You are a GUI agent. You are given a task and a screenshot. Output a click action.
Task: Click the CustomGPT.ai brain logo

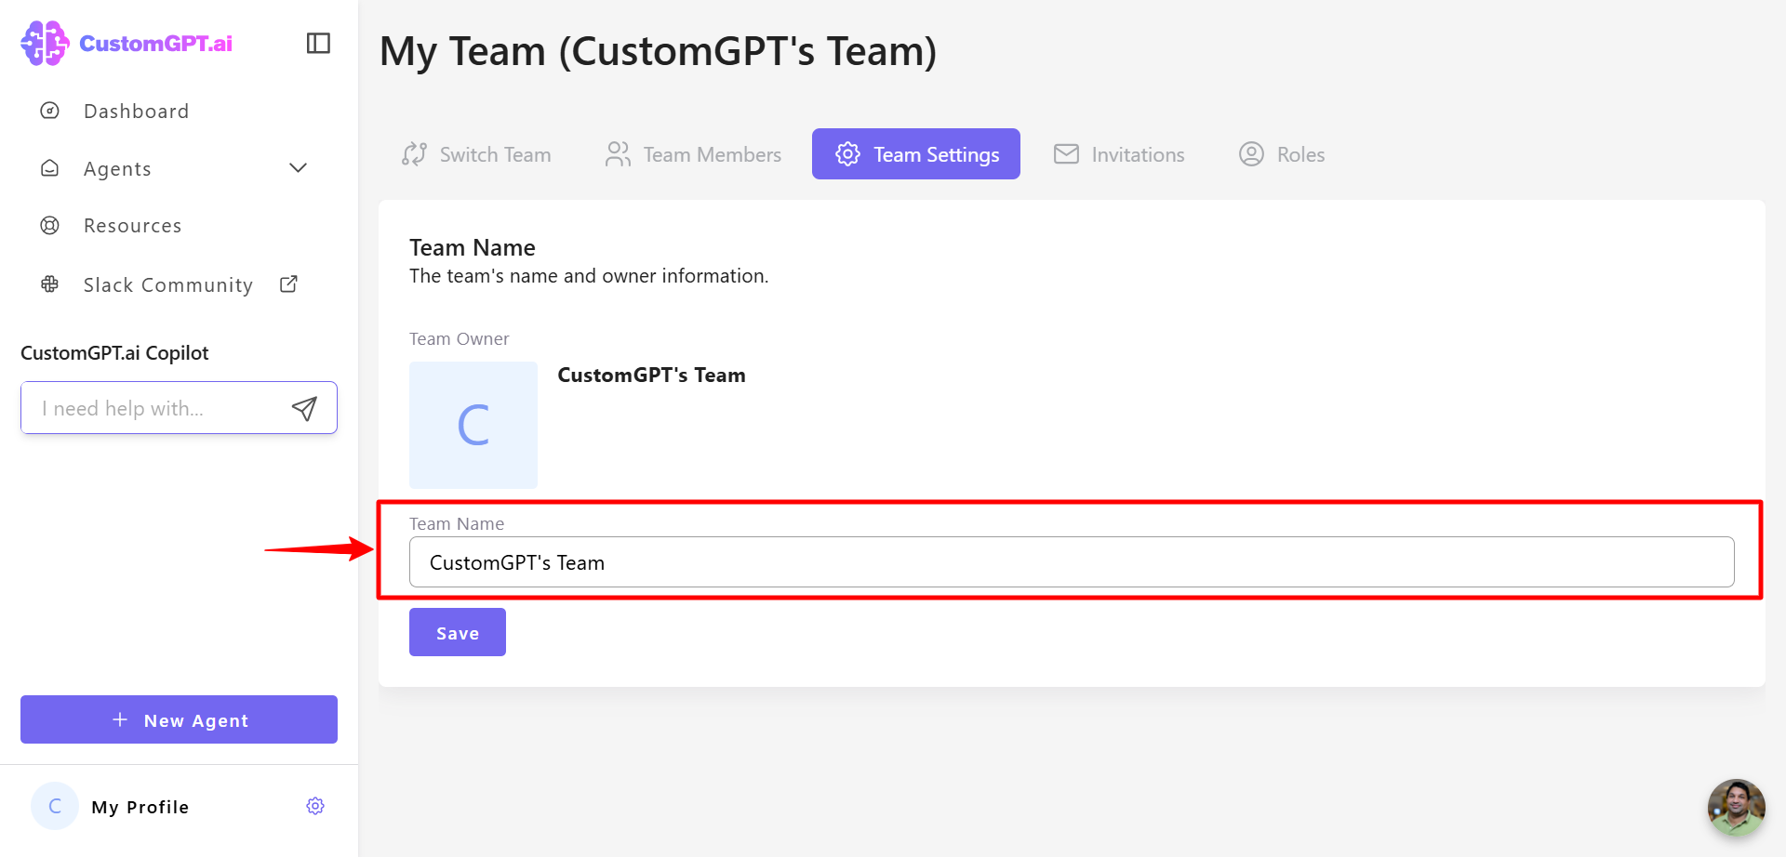pyautogui.click(x=45, y=43)
